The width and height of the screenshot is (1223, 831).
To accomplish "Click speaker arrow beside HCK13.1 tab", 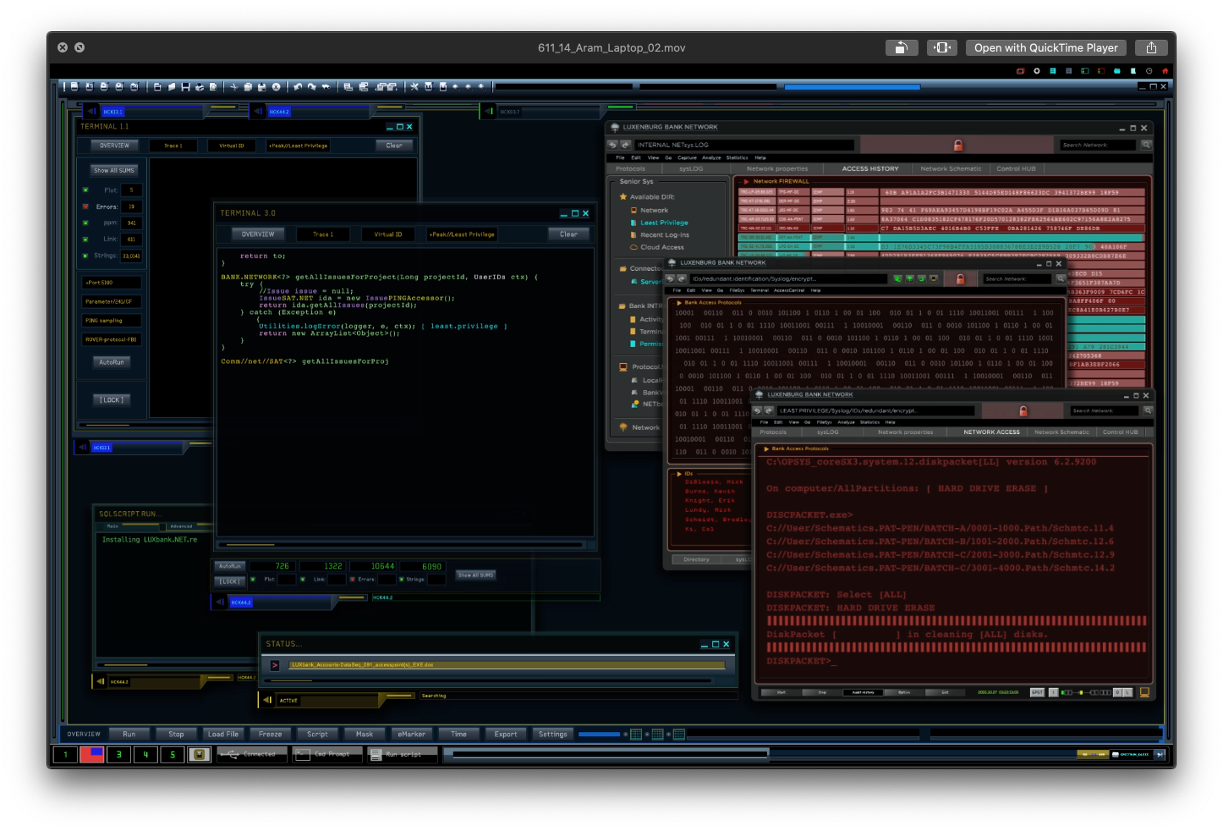I will [91, 111].
